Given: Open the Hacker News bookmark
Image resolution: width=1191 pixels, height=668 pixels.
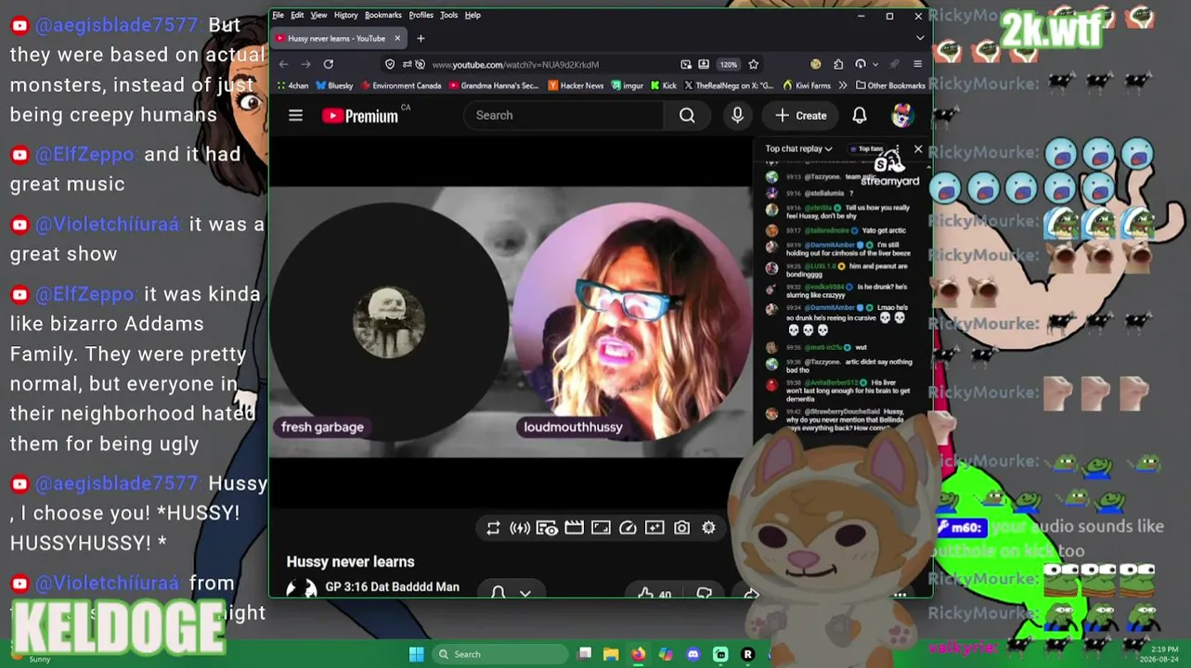Looking at the screenshot, I should [576, 85].
